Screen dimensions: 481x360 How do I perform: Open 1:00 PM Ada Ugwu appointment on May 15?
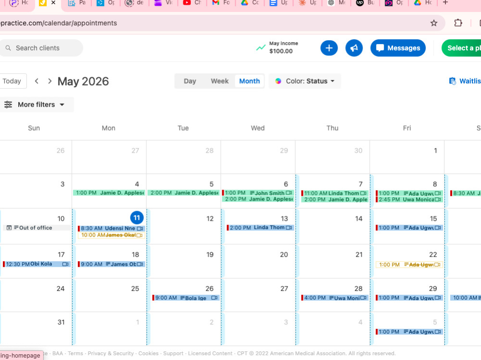point(409,228)
